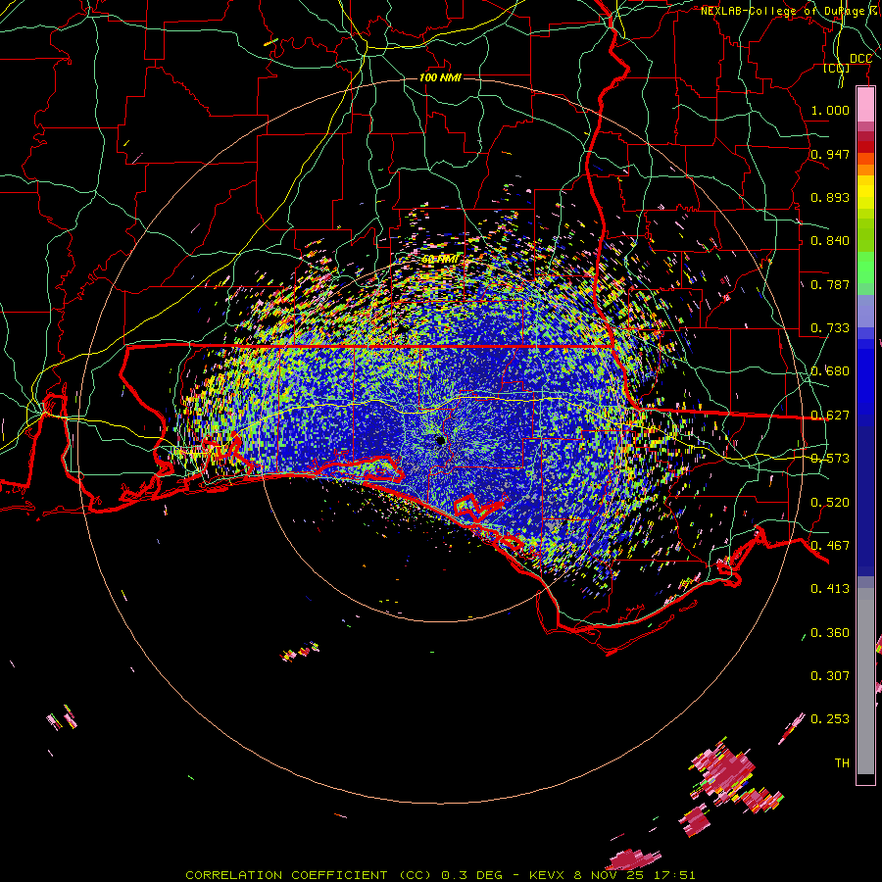Screen dimensions: 882x882
Task: Click the 0.467 scale value
Action: [830, 546]
